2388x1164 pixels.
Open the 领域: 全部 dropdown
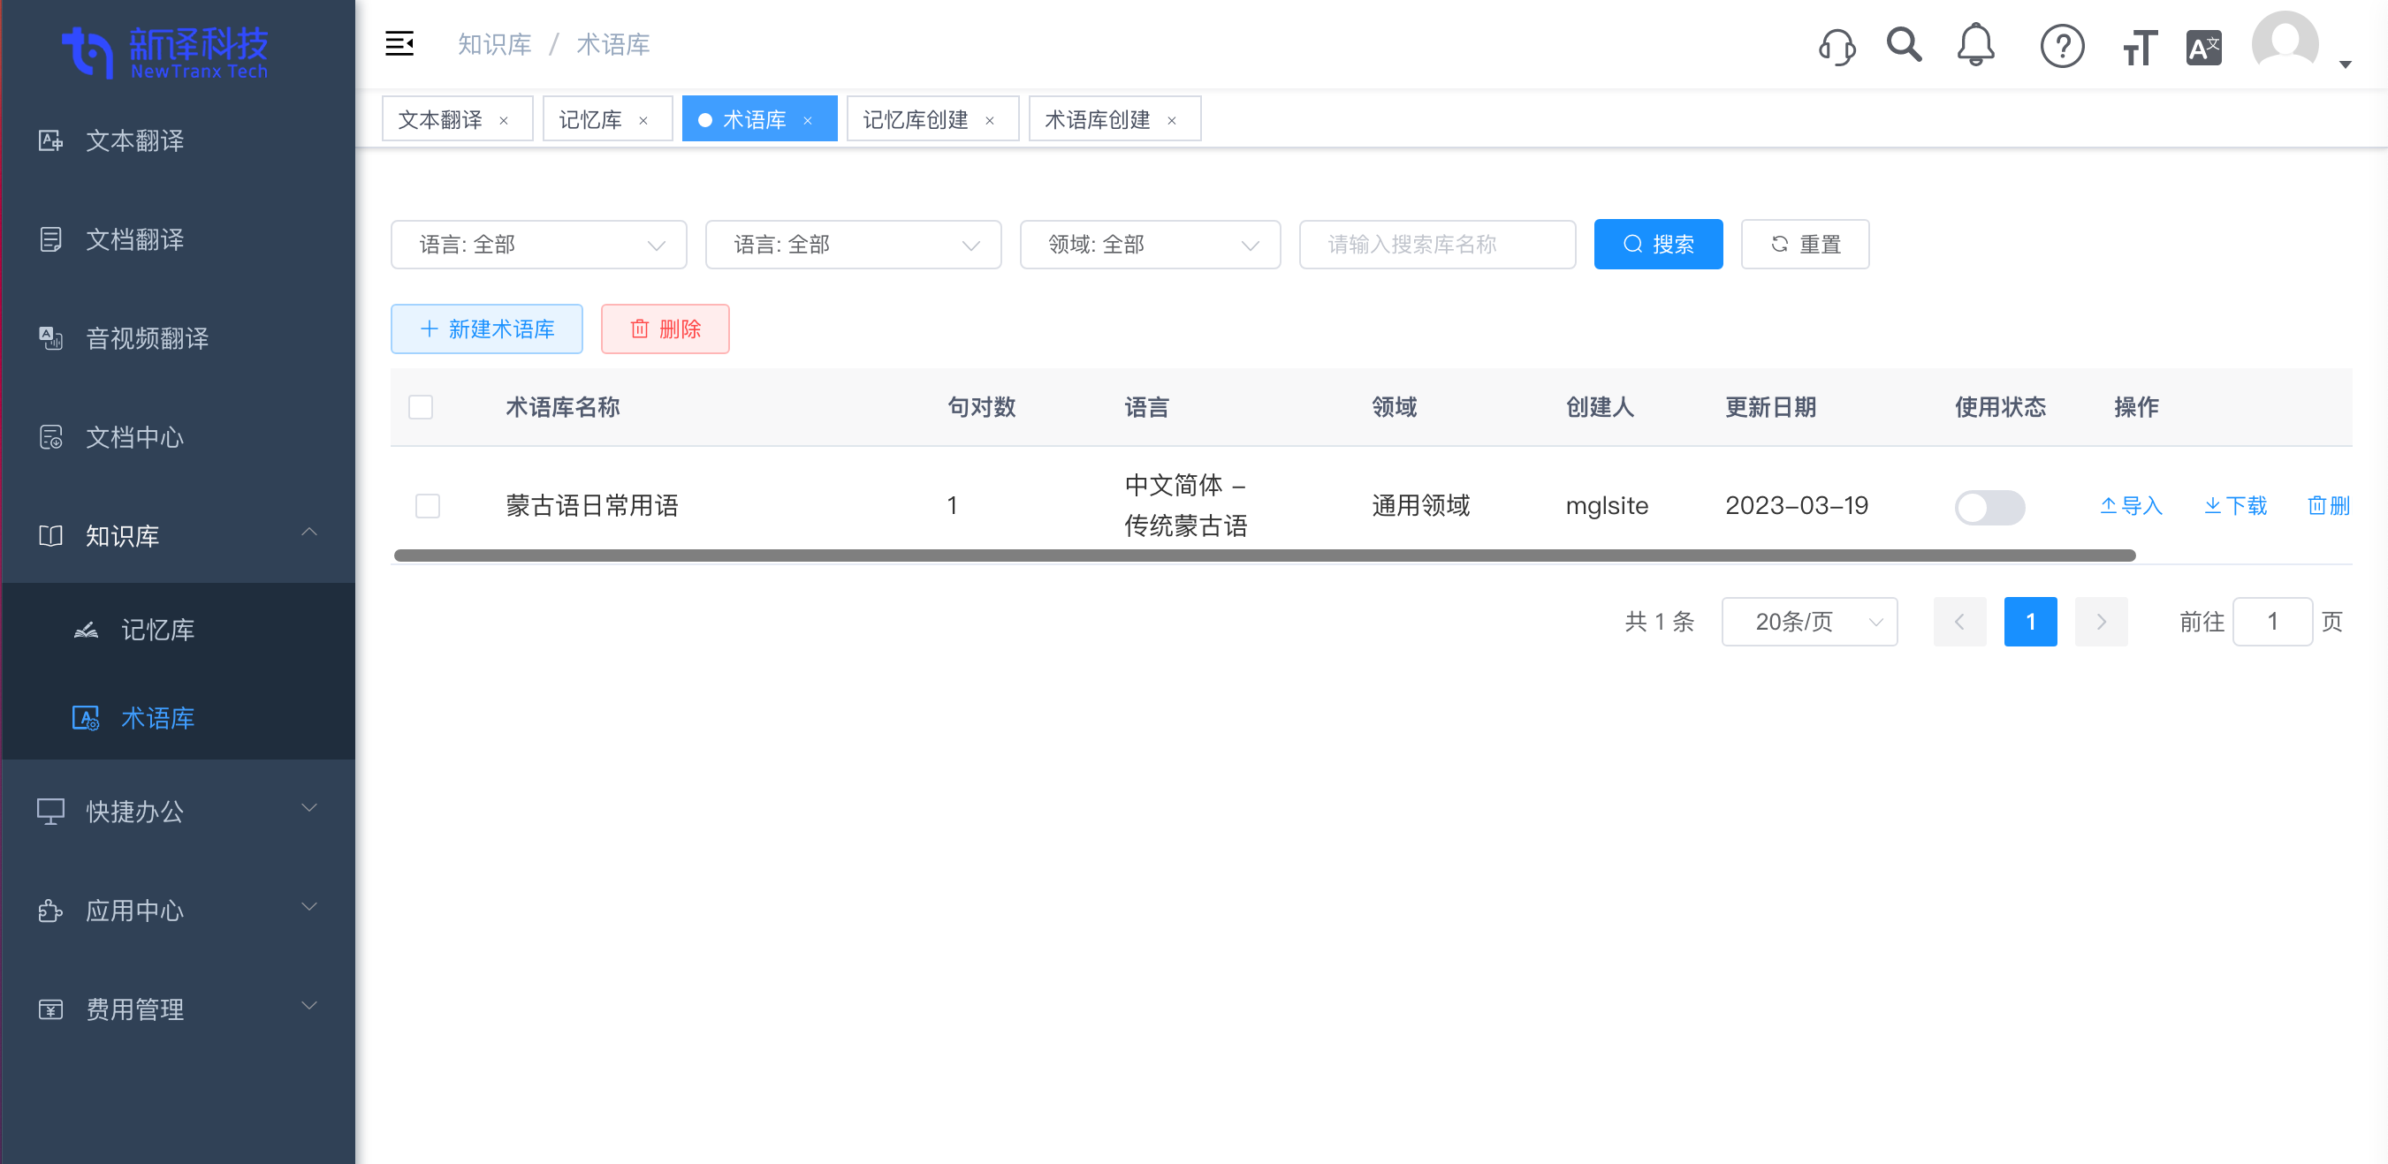(x=1150, y=245)
